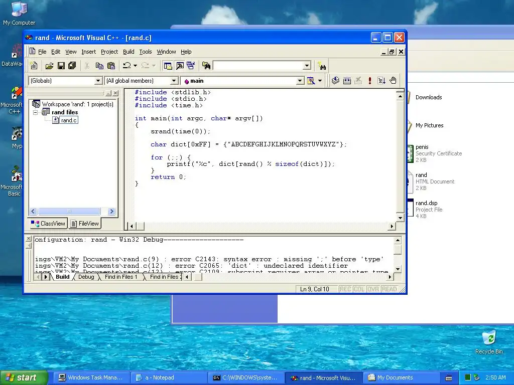
Task: Open the Recycle Bin desktop icon
Action: coord(489,342)
